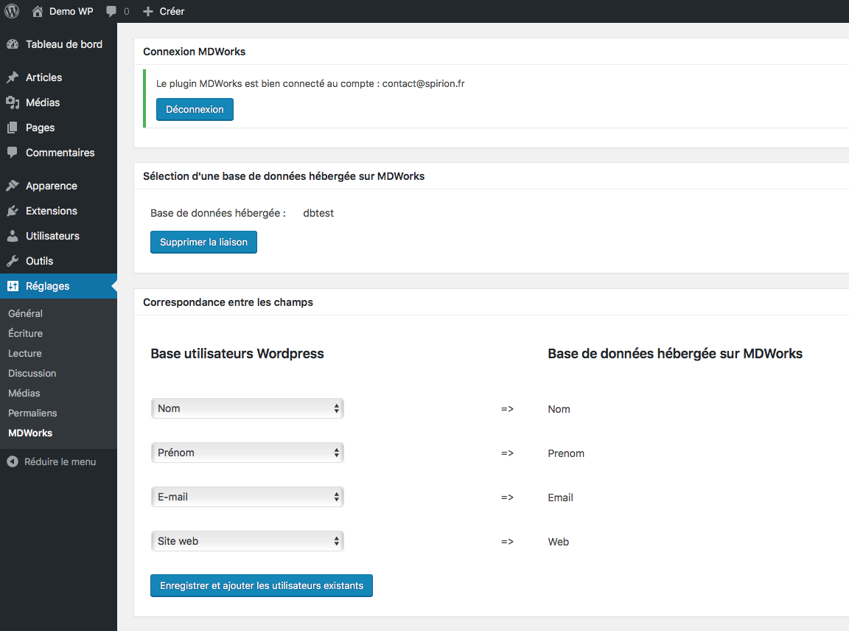Open the Site web field dropdown
Screen dimensions: 849x631
(x=248, y=541)
